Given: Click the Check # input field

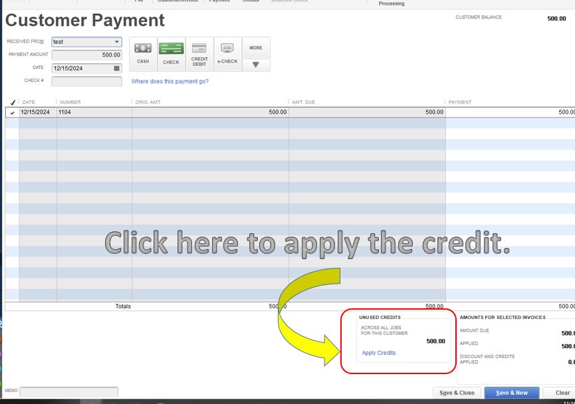Looking at the screenshot, I should click(x=86, y=81).
